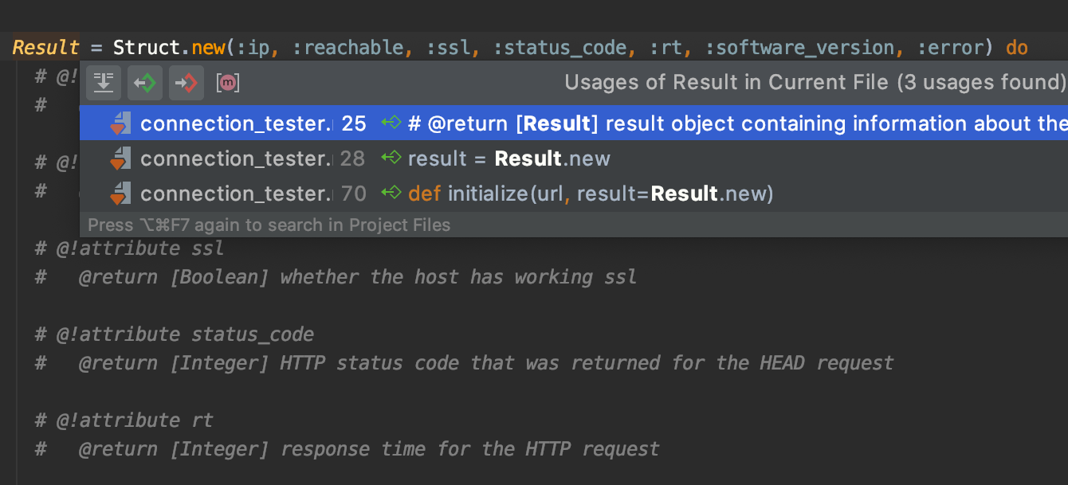This screenshot has width=1068, height=485.
Task: Click the Ruby file icon on line 70 usage
Action: click(x=123, y=193)
